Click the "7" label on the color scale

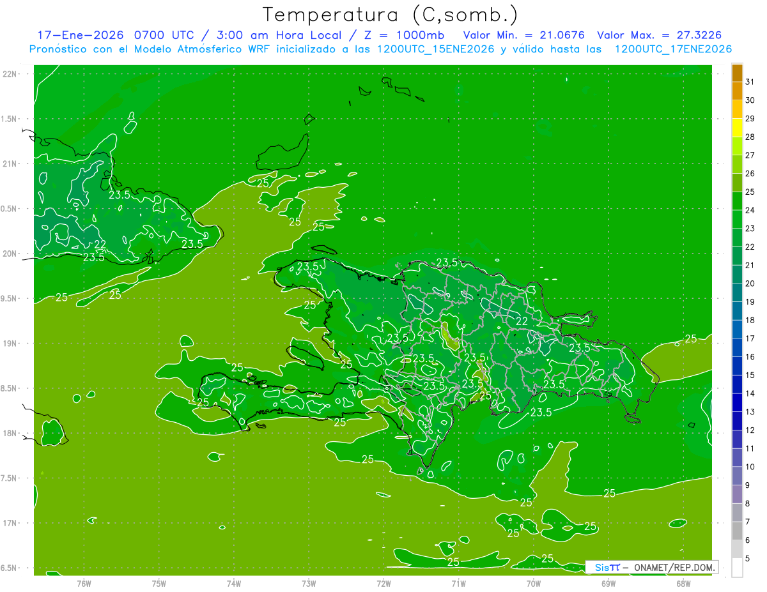tap(747, 522)
